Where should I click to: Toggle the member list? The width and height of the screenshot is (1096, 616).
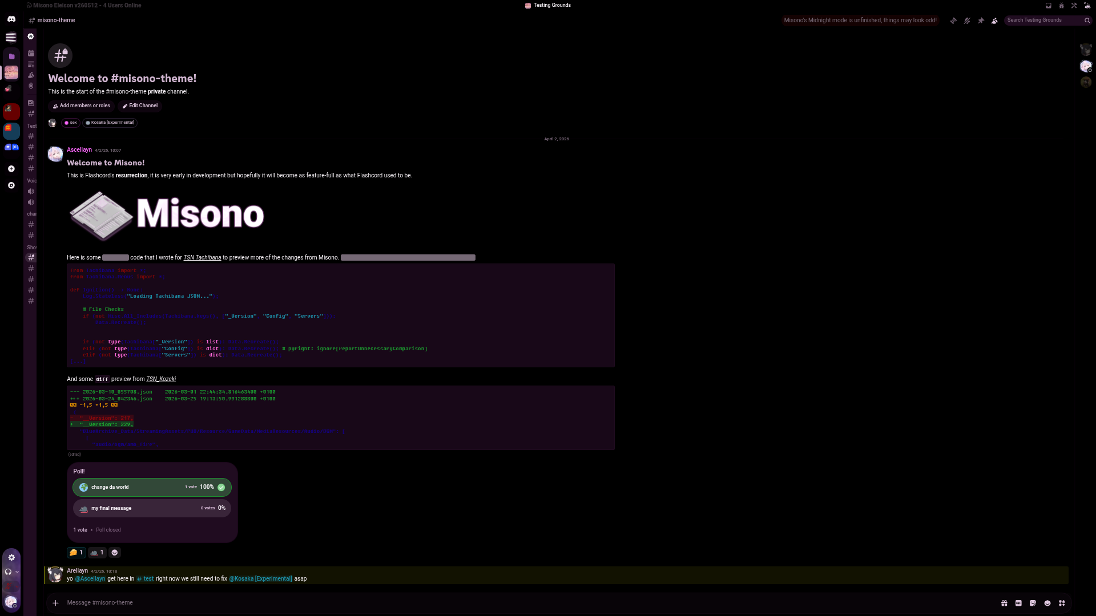pyautogui.click(x=994, y=21)
